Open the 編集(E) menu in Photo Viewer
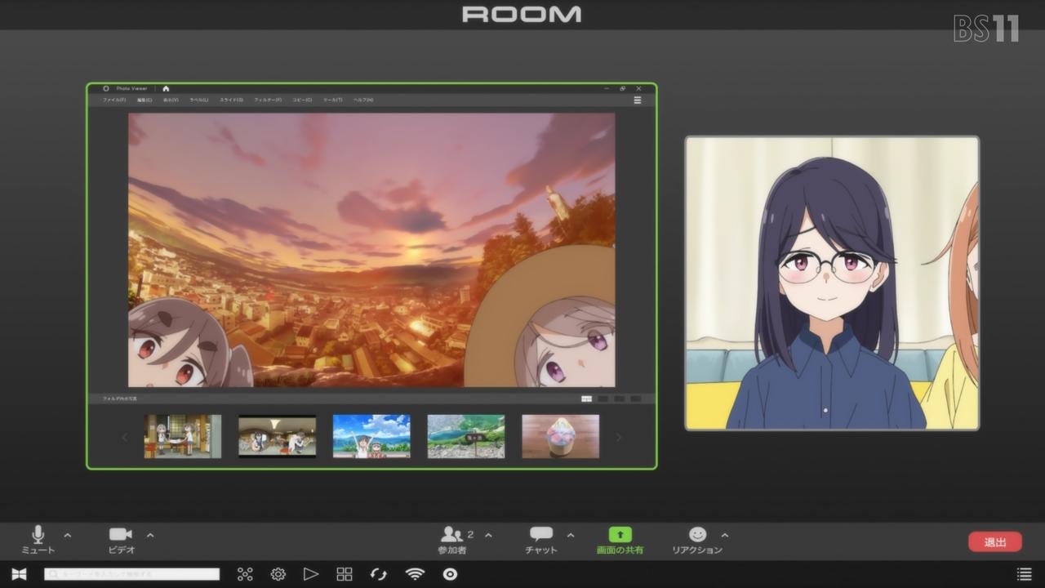 pos(145,100)
